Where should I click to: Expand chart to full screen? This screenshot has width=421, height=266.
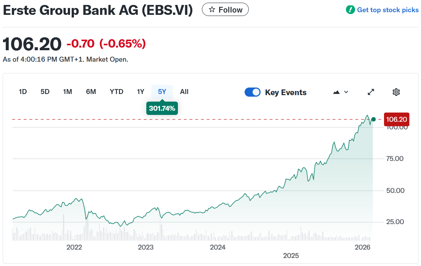(x=371, y=92)
